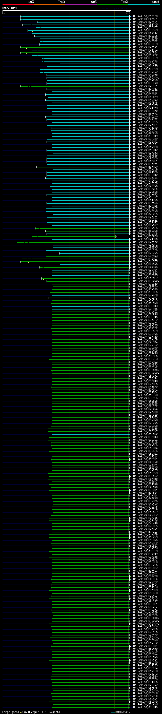Select the UniRef100_A9S769 label

pos(145,70)
